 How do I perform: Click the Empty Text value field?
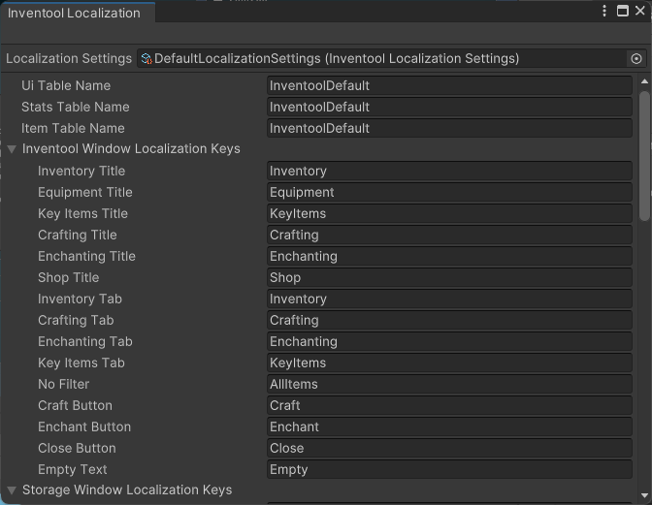449,470
